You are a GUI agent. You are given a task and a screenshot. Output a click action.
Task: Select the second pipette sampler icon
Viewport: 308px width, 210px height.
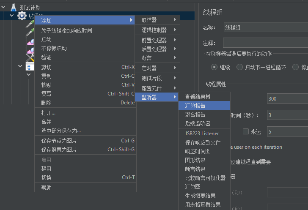click(x=30, y=33)
